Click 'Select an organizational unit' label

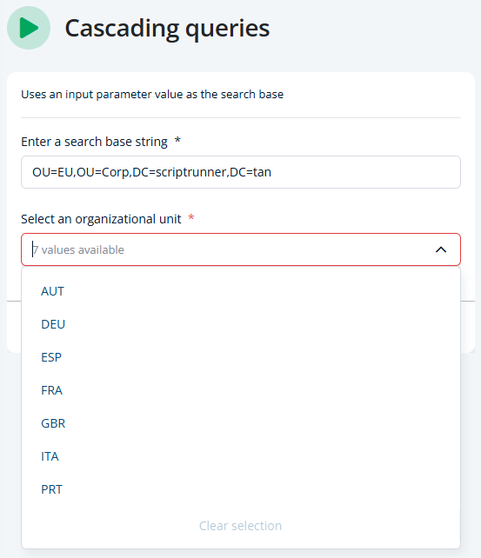[101, 219]
